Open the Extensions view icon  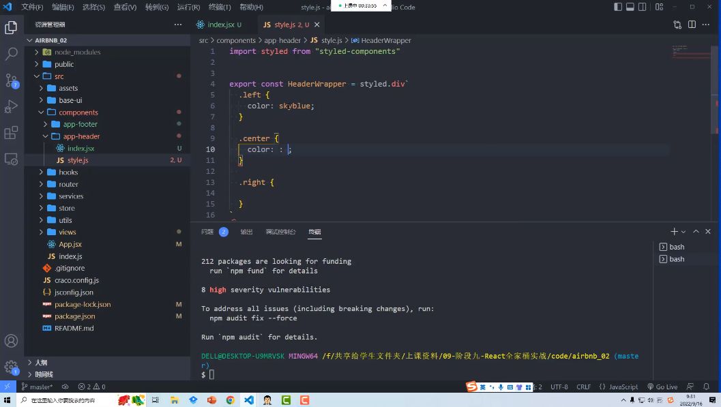click(10, 134)
